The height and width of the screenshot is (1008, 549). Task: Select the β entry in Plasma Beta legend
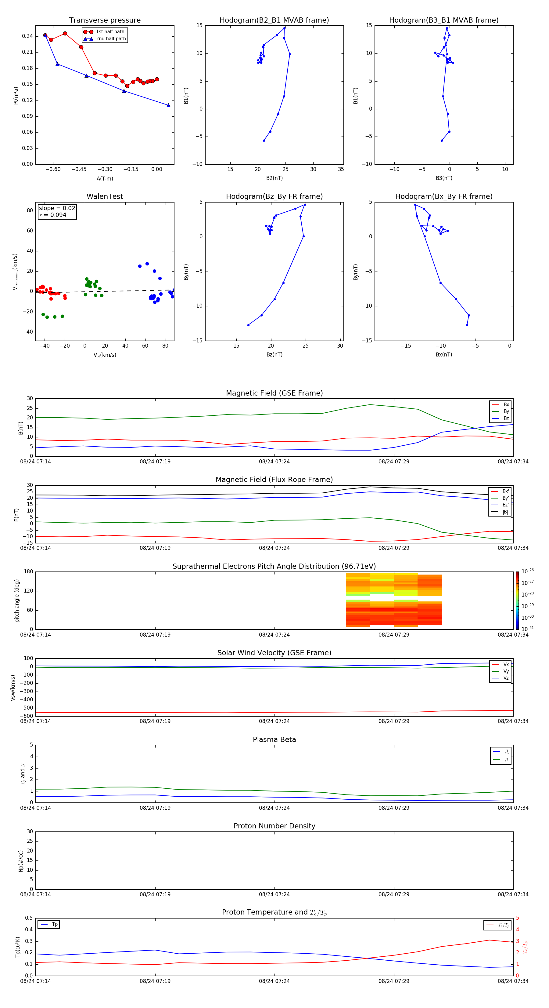click(x=501, y=760)
